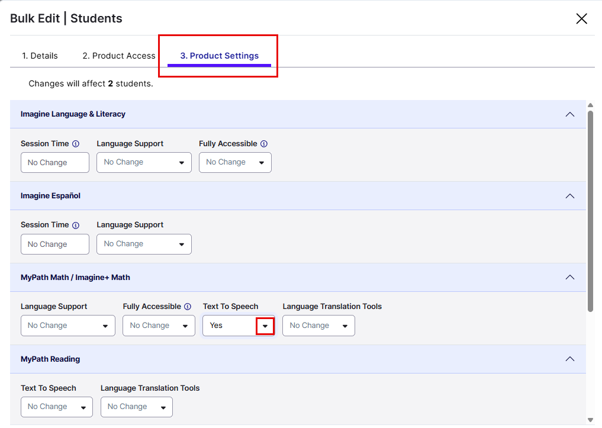Click info icon next to Imagine Español Session Time
Screen dimensions: 602x428
click(75, 225)
